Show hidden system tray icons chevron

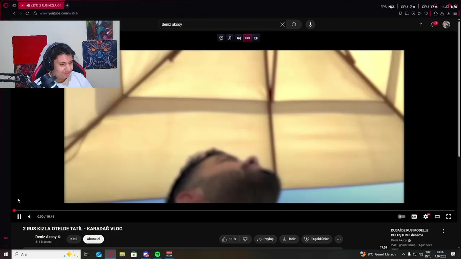pyautogui.click(x=403, y=254)
